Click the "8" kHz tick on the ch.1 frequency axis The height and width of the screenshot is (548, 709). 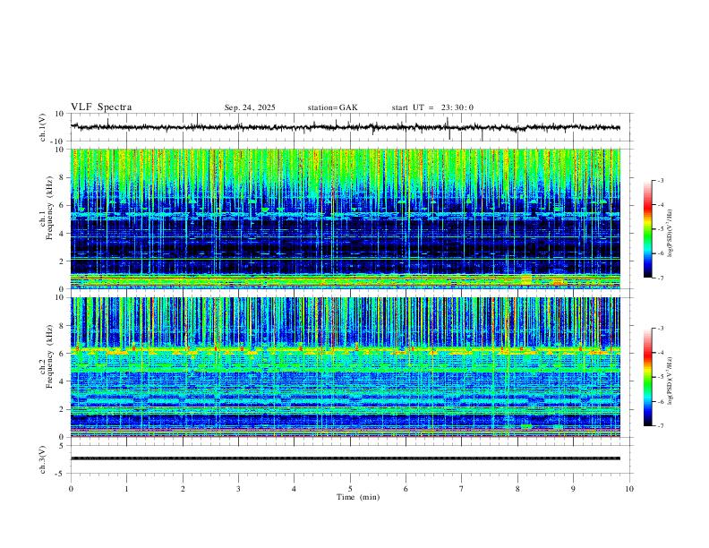click(62, 177)
